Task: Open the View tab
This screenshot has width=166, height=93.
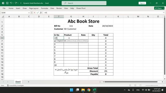Action: coord(66,8)
